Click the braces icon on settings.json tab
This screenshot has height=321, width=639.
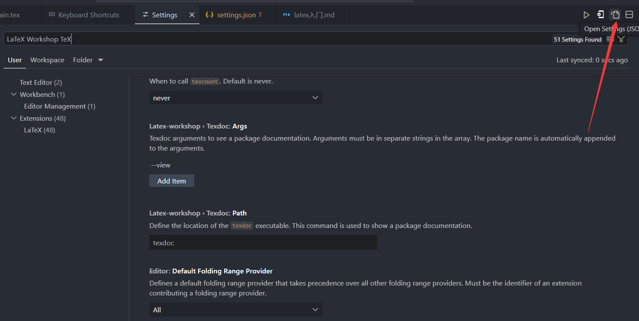click(209, 15)
